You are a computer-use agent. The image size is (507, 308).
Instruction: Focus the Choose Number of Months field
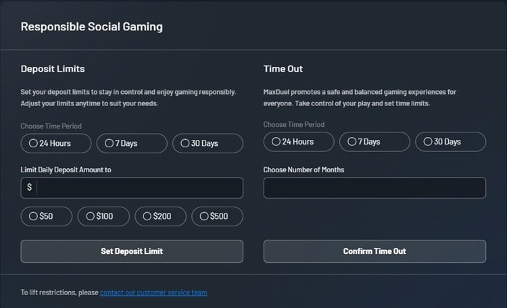pyautogui.click(x=375, y=188)
